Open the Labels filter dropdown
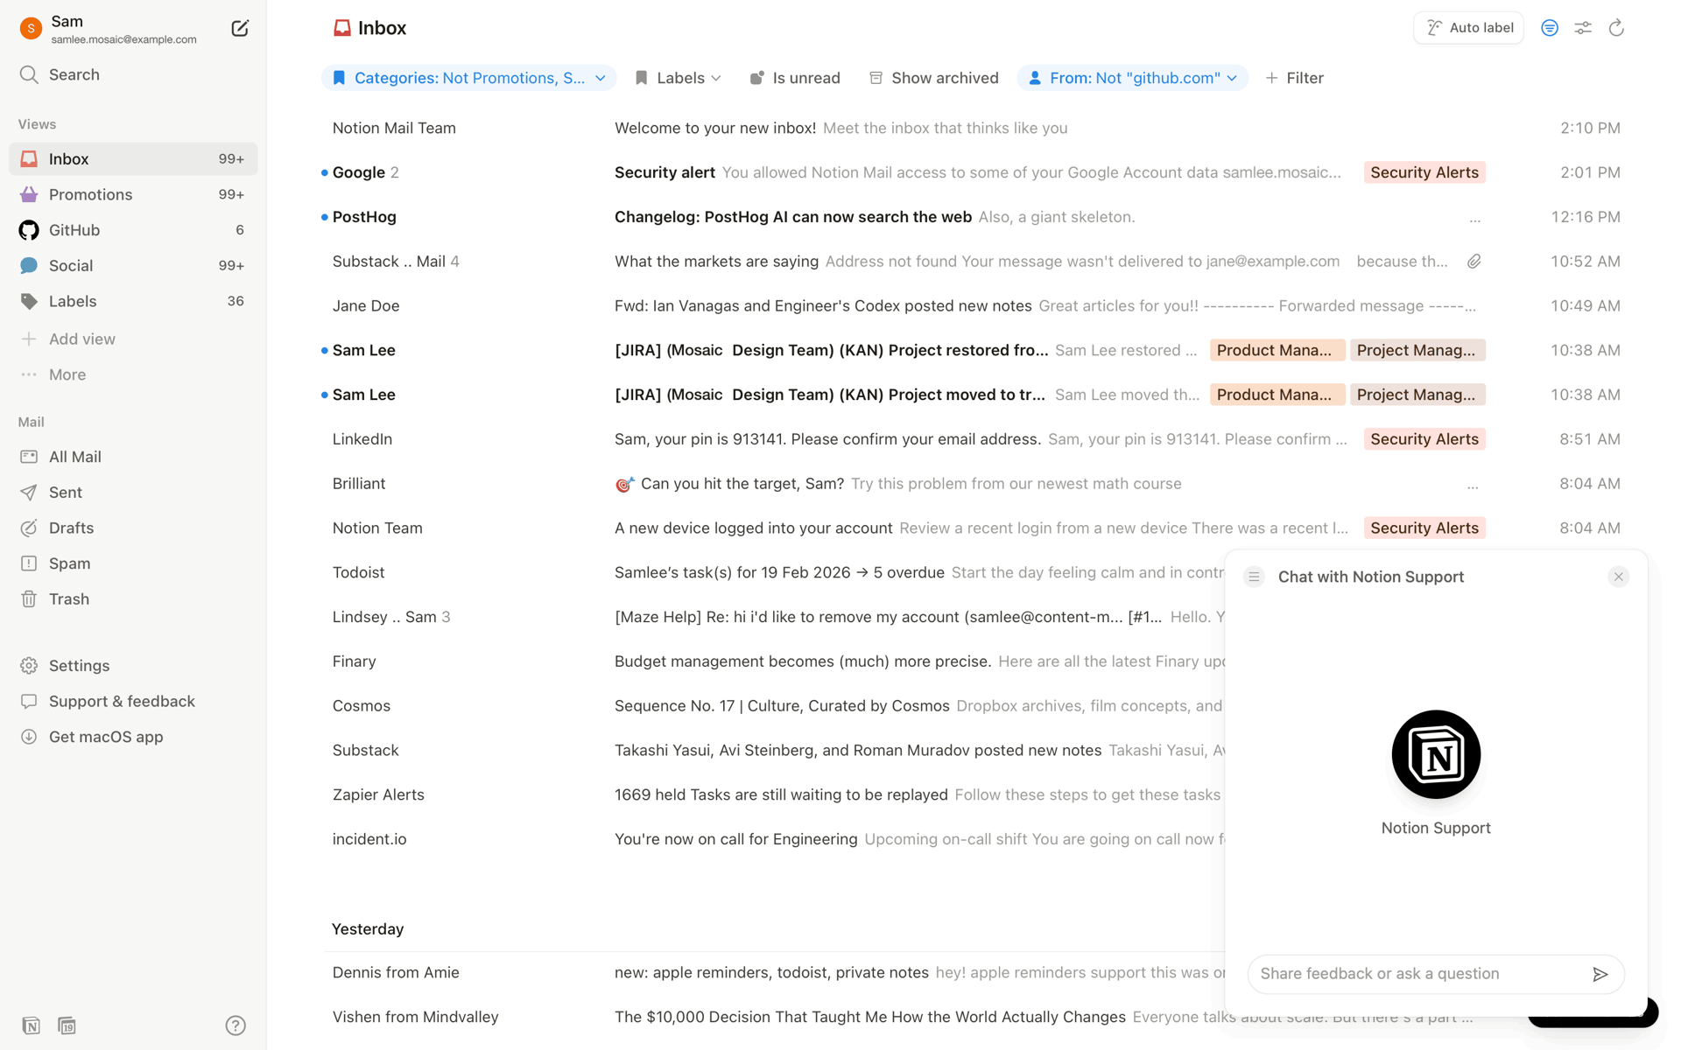 click(x=678, y=78)
